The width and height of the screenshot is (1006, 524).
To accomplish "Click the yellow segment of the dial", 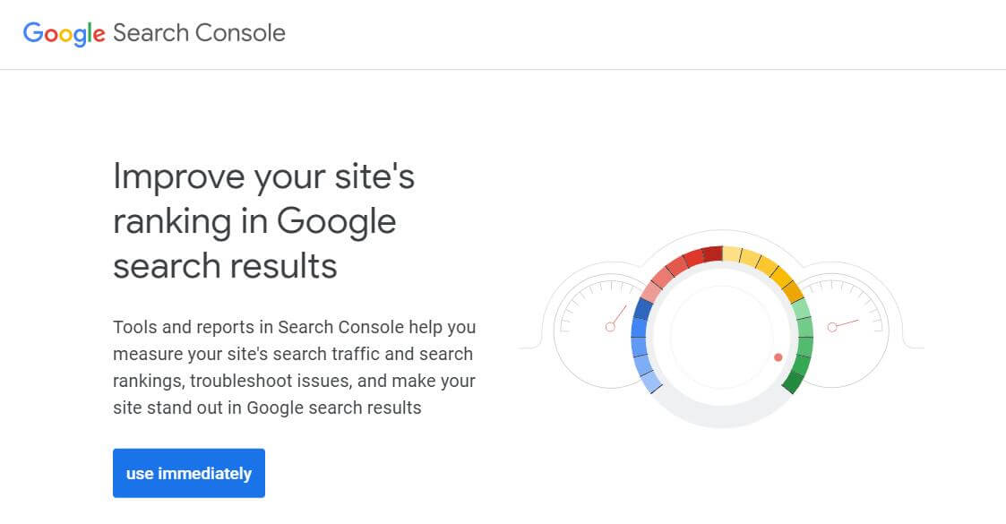I will 733,255.
